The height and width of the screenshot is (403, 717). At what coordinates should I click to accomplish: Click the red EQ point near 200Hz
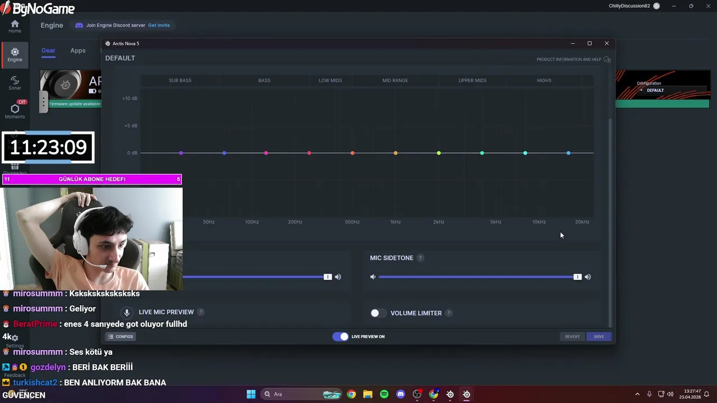(309, 153)
